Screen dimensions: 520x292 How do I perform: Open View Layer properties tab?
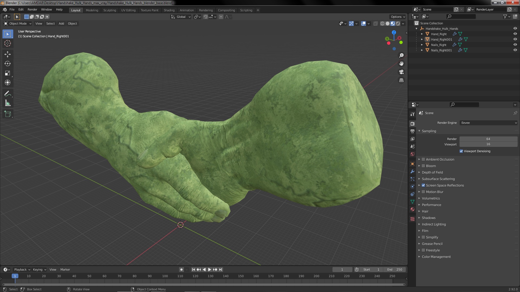tap(412, 139)
